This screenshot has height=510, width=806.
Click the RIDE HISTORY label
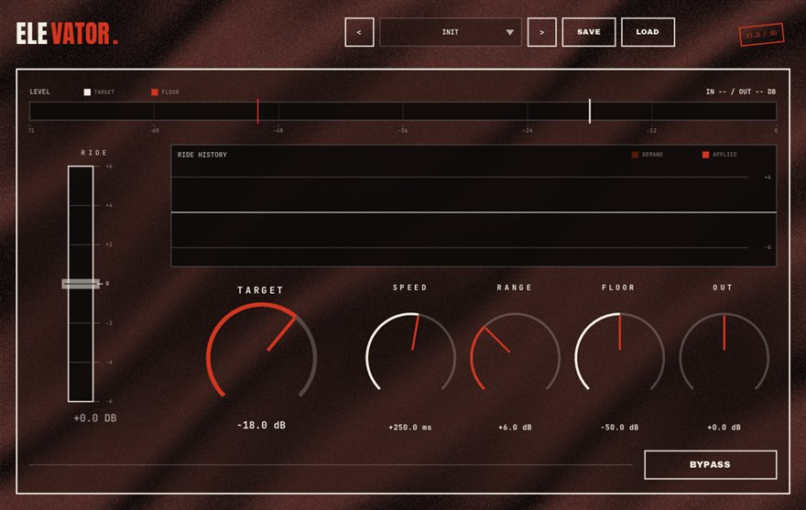click(202, 155)
